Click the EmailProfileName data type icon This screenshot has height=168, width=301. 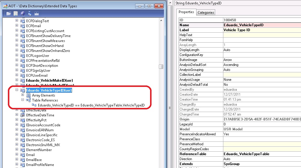[x=22, y=165]
